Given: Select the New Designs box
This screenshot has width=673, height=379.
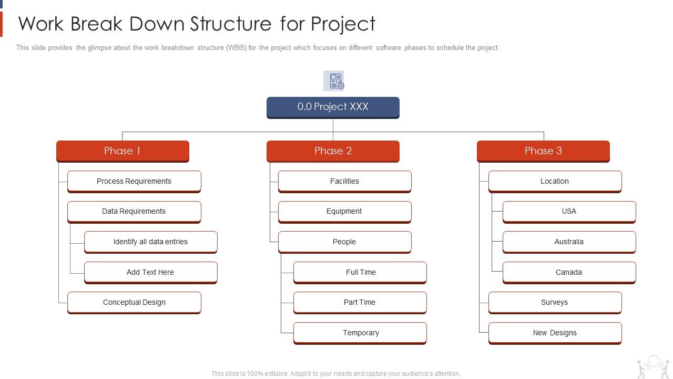Looking at the screenshot, I should click(555, 333).
